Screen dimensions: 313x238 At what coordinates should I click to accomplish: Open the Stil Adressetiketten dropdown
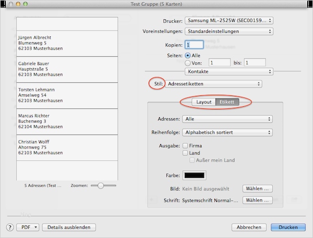pyautogui.click(x=213, y=84)
